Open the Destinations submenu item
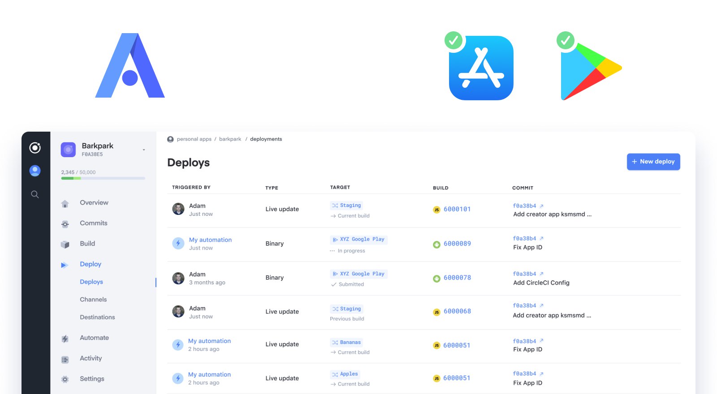This screenshot has width=717, height=394. click(97, 317)
